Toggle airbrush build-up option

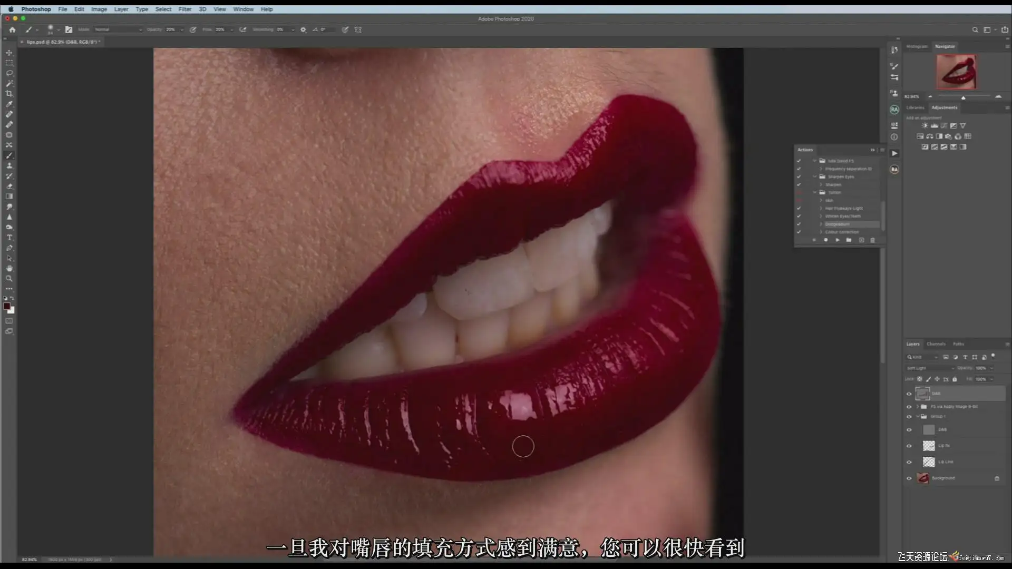click(243, 30)
